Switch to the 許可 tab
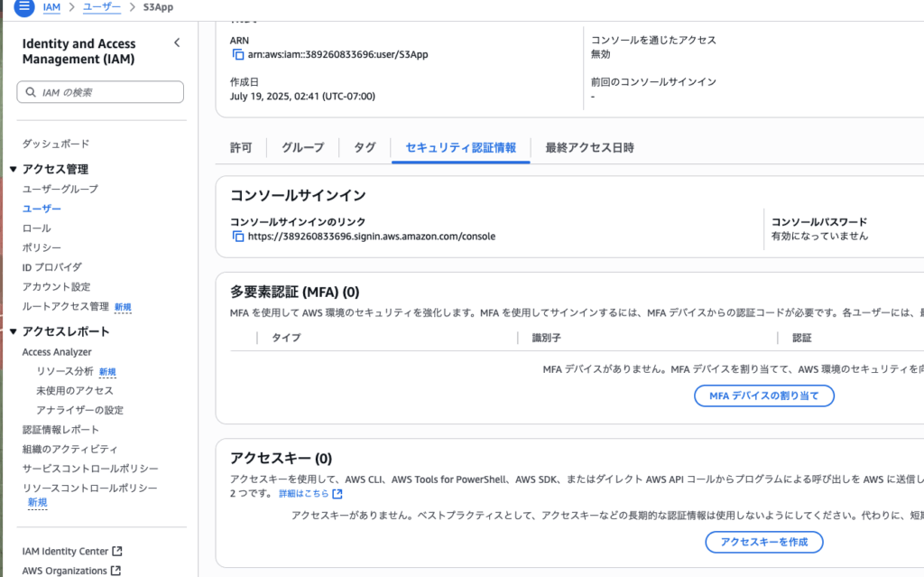The image size is (924, 577). (240, 147)
